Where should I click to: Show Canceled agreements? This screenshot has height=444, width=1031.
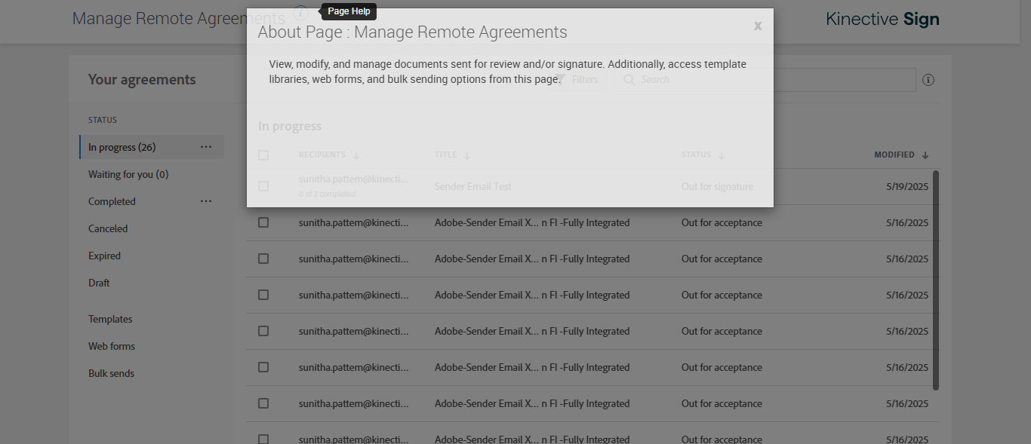tap(108, 228)
